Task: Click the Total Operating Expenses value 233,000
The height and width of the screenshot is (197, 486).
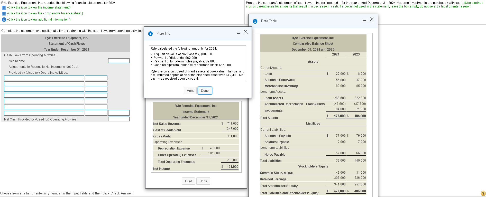Action: (x=233, y=160)
